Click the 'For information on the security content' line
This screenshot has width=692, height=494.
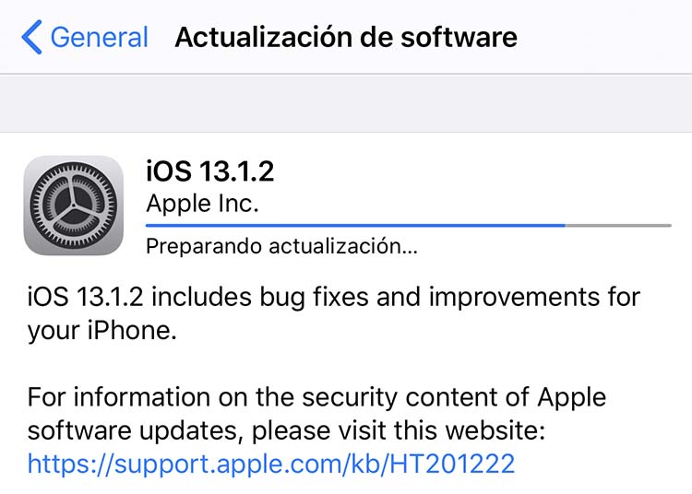tap(316, 397)
